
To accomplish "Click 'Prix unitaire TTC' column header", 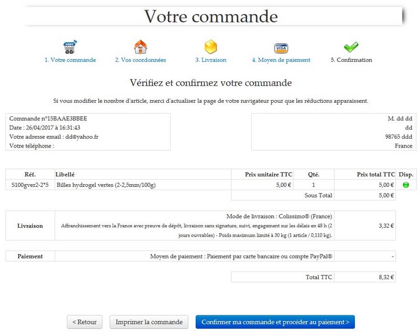I will [x=269, y=174].
